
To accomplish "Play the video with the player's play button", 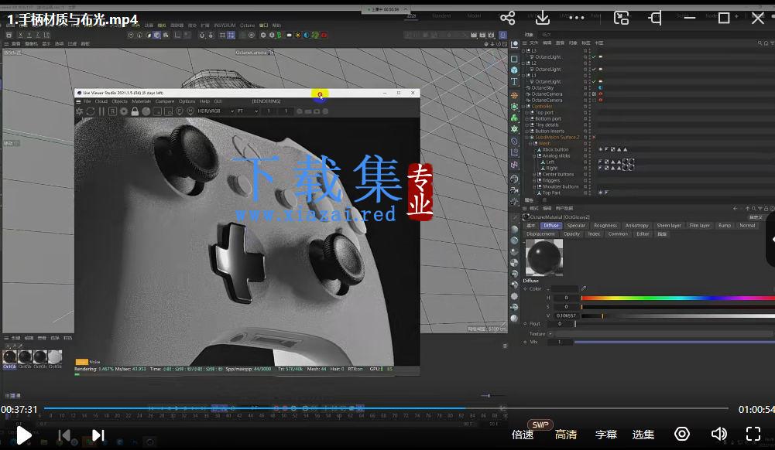I will [23, 435].
